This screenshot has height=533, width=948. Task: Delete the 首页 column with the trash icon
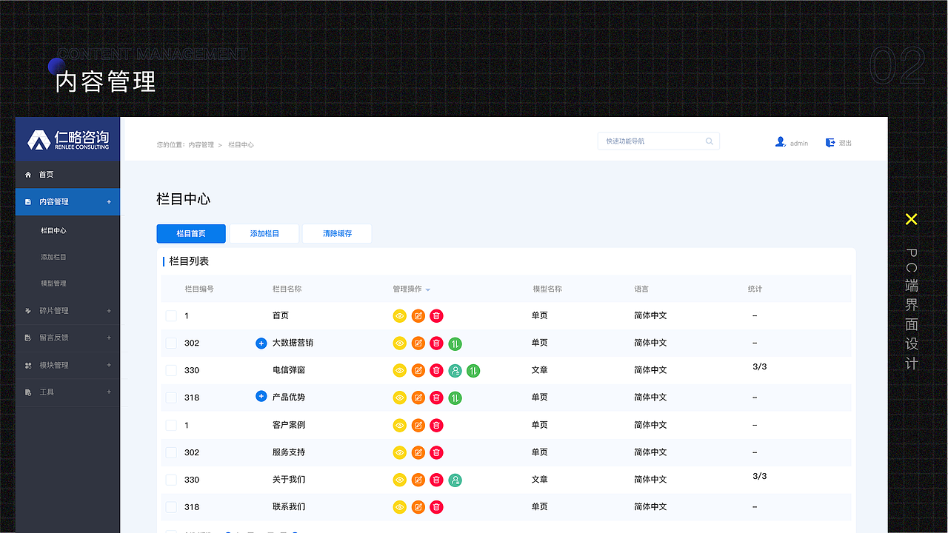click(437, 316)
